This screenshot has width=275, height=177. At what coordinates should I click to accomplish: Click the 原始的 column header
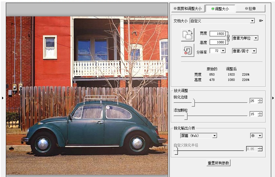pos(212,69)
